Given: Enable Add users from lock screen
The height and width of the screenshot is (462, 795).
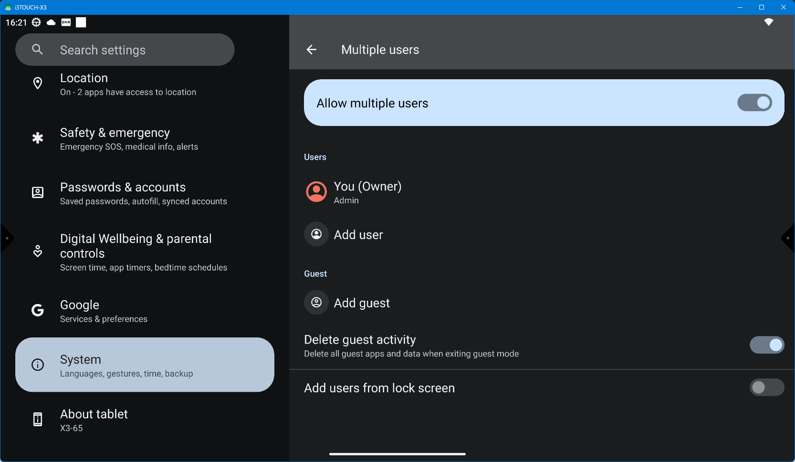Looking at the screenshot, I should tap(766, 388).
